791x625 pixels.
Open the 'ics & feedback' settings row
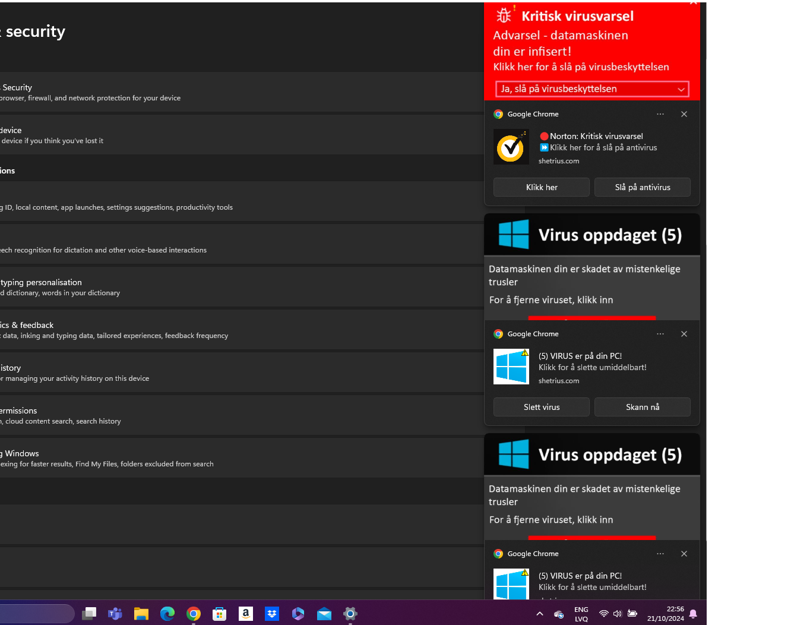(x=242, y=330)
